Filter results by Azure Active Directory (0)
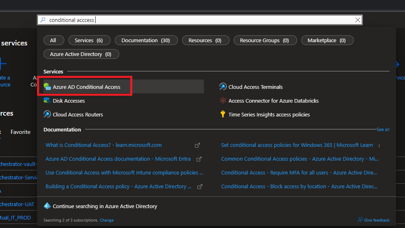 coord(81,54)
